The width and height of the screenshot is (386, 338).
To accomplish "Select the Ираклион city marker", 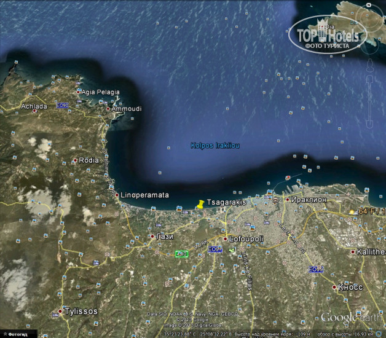I will pyautogui.click(x=287, y=200).
